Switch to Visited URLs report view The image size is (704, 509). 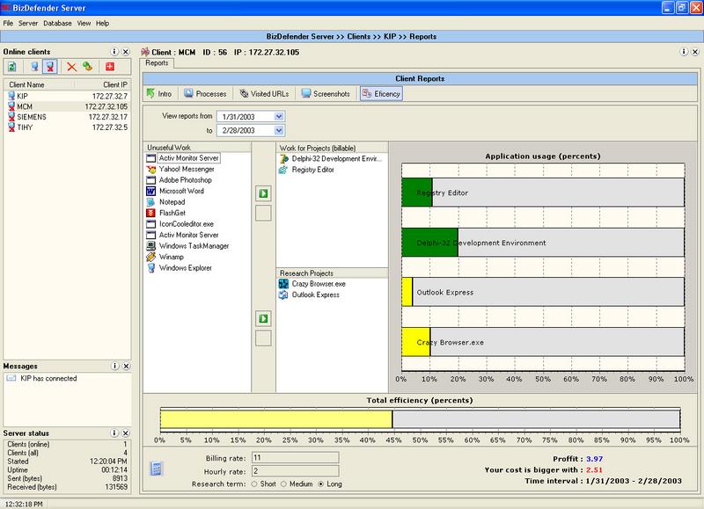pos(265,94)
